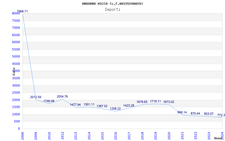Select data label 968.14
This screenshot has width=225, height=141.
click(x=182, y=112)
